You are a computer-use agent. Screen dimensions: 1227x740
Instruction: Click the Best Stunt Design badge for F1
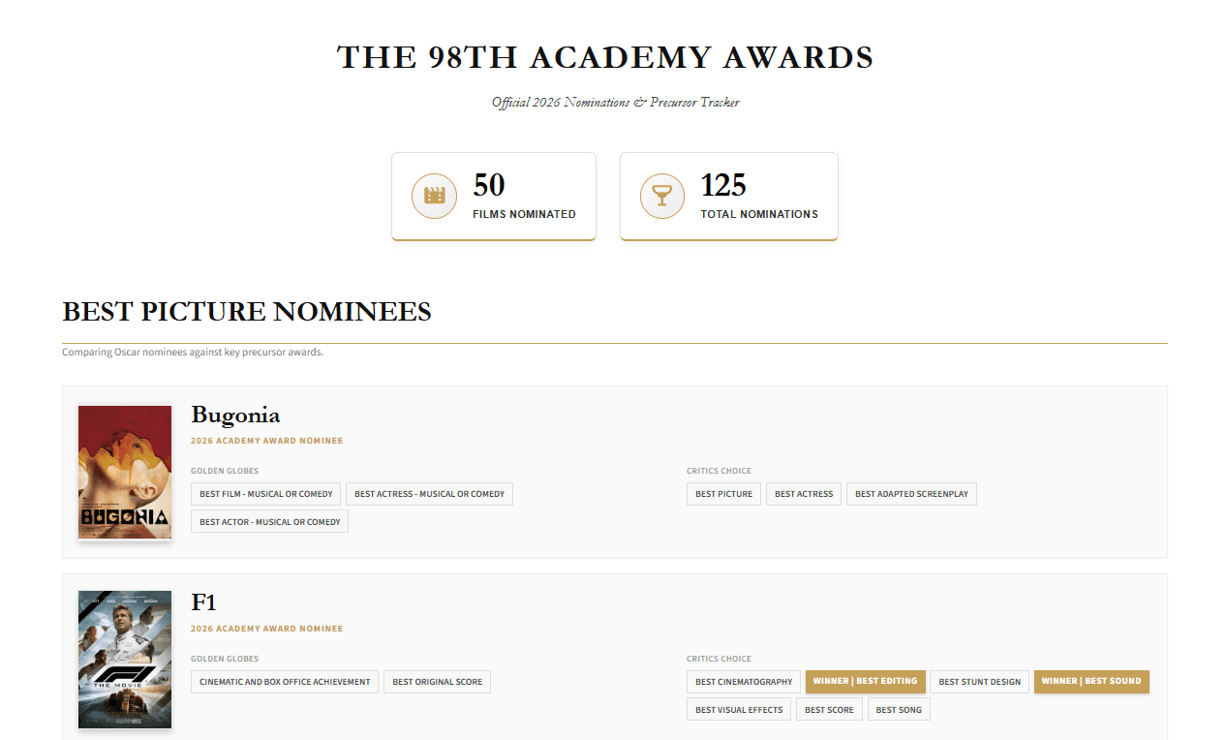979,681
